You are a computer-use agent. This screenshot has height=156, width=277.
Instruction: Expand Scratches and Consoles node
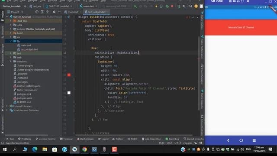(7, 110)
